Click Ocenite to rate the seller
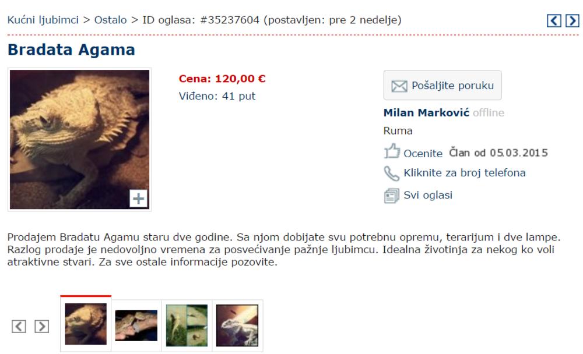The image size is (583, 354). click(x=423, y=153)
